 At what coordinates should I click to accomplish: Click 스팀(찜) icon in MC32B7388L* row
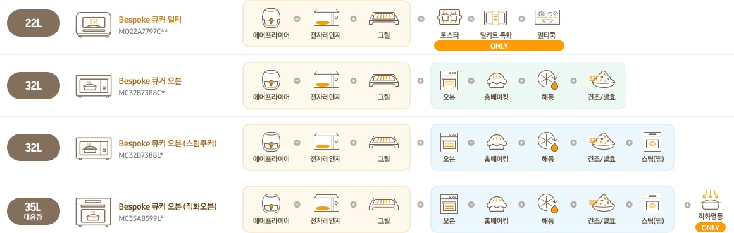click(652, 142)
